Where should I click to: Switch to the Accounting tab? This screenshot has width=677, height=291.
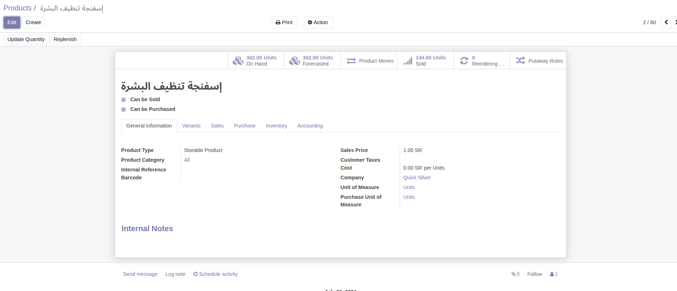click(x=310, y=126)
